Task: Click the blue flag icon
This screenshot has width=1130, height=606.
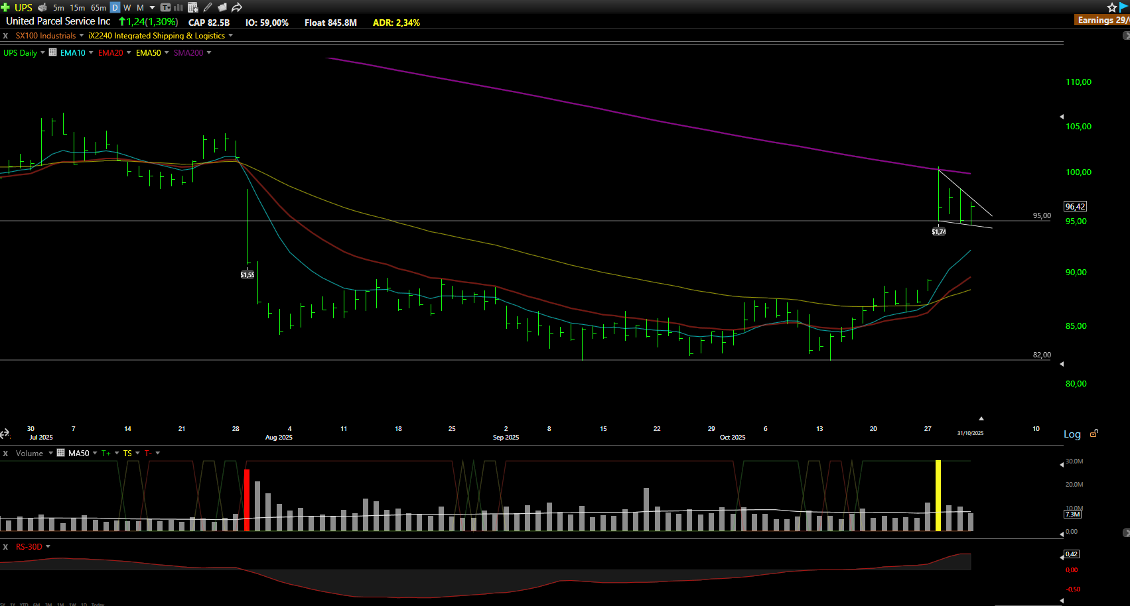Action: 1124,7
